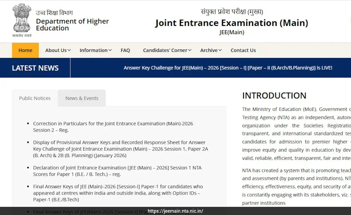The height and width of the screenshot is (215, 351).
Task: Switch to the News & Events tab
Action: point(82,98)
